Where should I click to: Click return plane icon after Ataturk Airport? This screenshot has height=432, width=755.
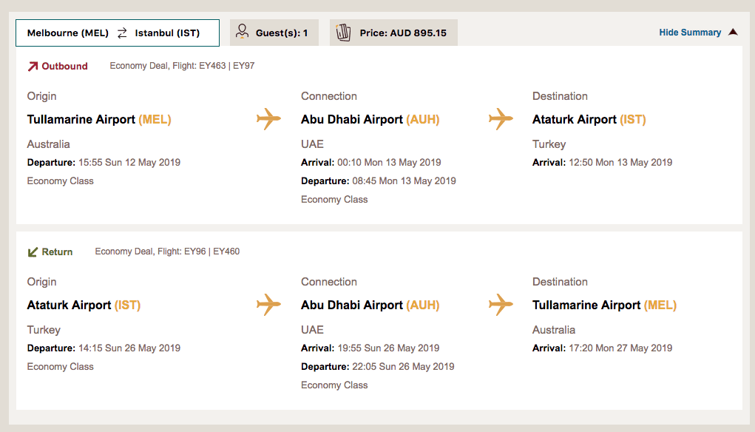tap(268, 305)
